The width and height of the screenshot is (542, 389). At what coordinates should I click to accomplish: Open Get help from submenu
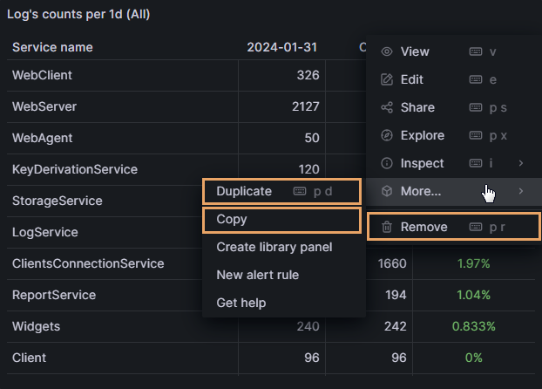(241, 303)
